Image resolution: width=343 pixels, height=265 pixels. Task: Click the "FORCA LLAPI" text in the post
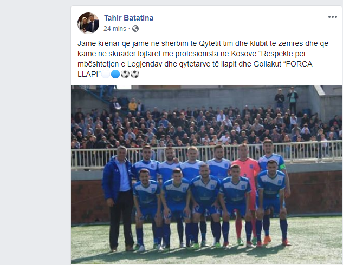point(195,69)
